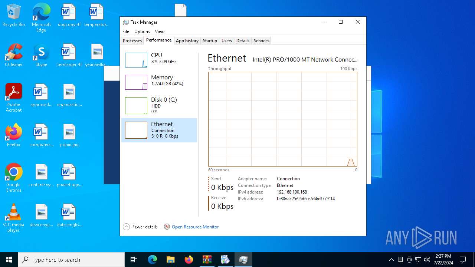
Task: Select the VLC media player shortcut
Action: tap(14, 218)
